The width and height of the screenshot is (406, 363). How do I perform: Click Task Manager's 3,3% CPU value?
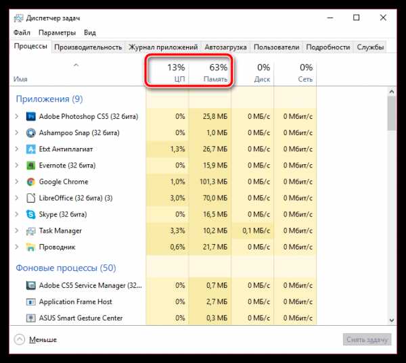(x=177, y=231)
